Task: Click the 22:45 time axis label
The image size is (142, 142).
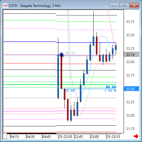Action: [x=78, y=137]
